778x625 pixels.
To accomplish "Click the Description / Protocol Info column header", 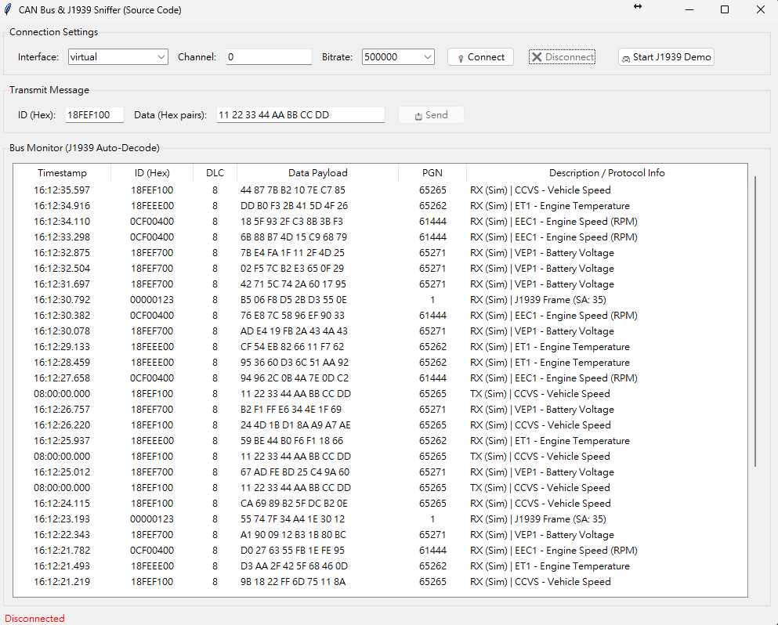I will 607,173.
